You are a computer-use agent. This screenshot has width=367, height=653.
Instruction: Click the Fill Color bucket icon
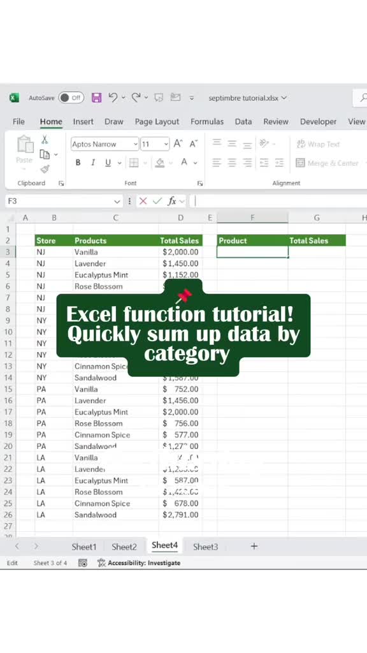coord(160,163)
